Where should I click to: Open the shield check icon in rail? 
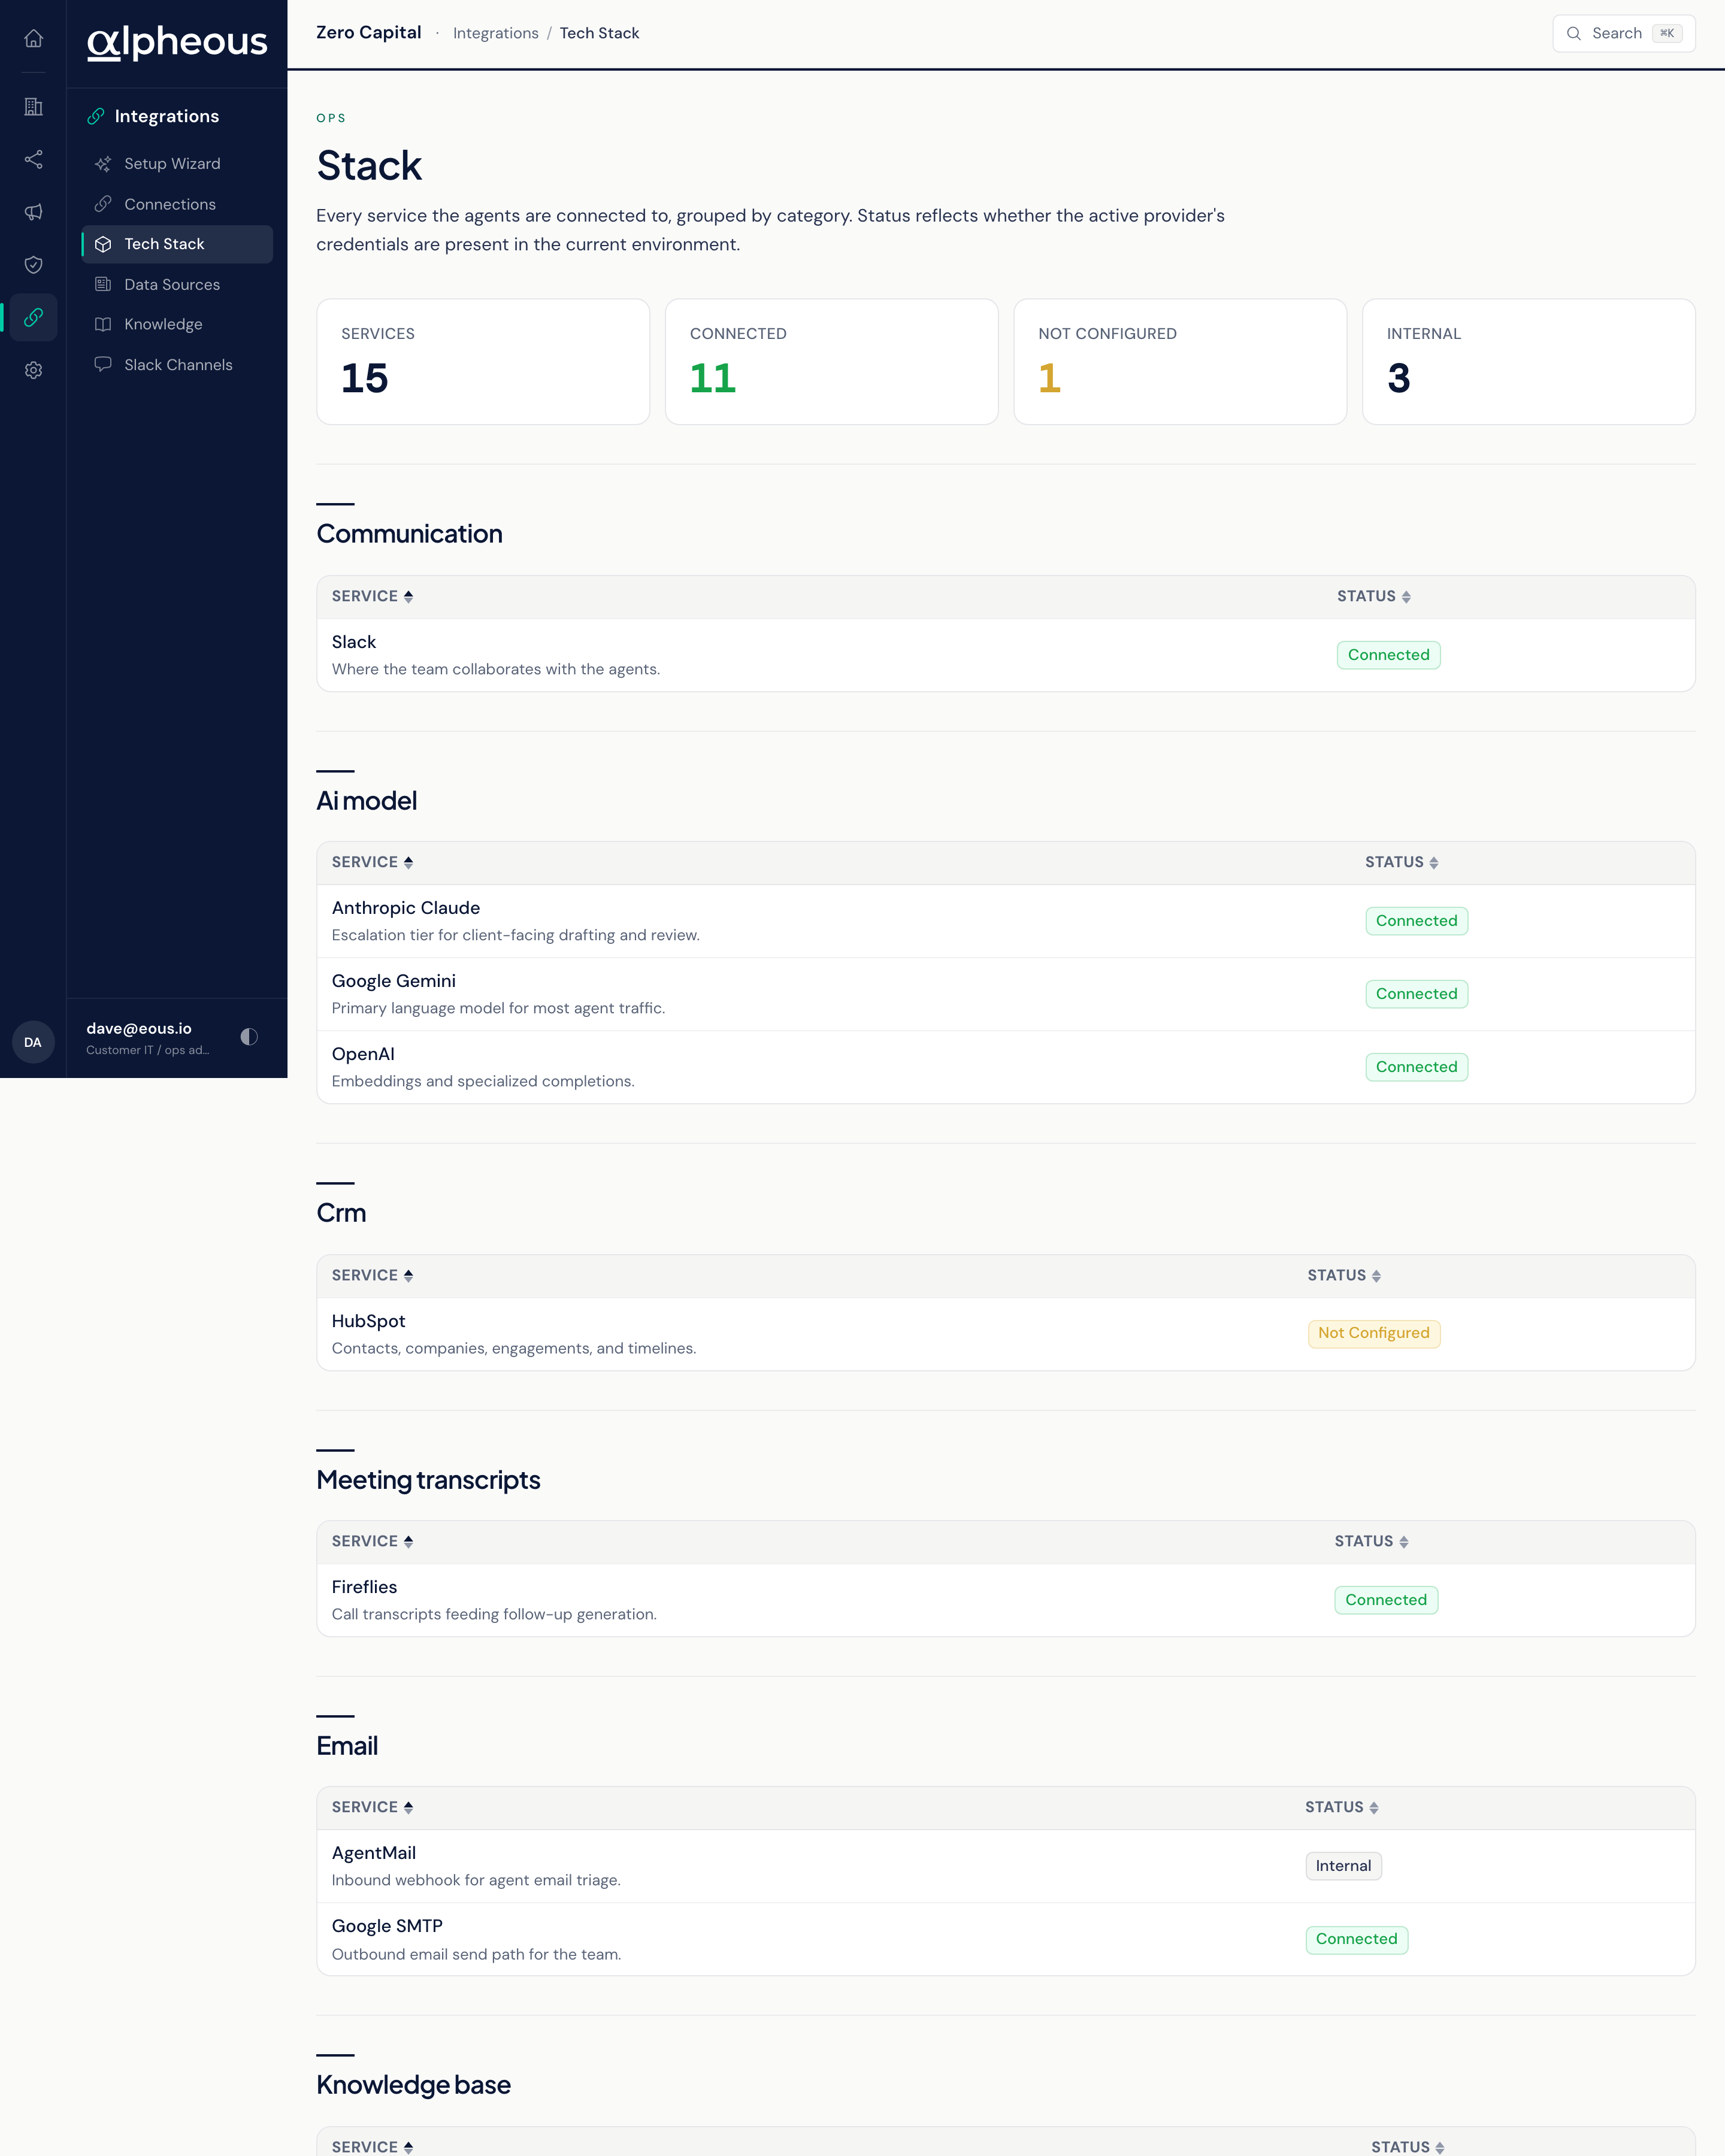[x=33, y=265]
